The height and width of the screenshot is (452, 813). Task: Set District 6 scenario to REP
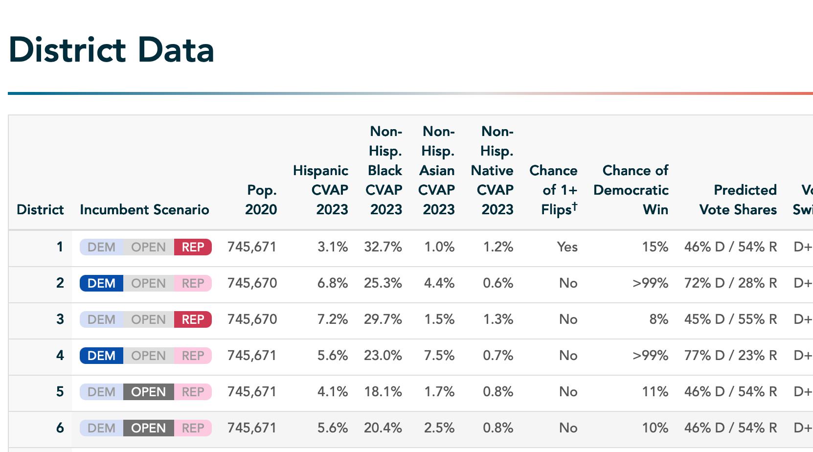(193, 428)
